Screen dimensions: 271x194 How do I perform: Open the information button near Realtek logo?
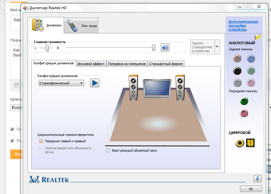point(257,178)
